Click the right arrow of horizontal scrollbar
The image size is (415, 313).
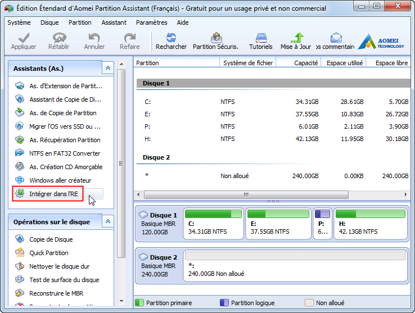(406, 195)
